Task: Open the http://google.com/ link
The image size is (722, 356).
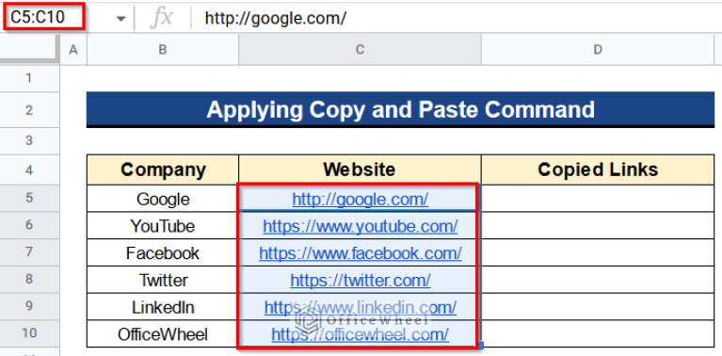Action: [361, 199]
